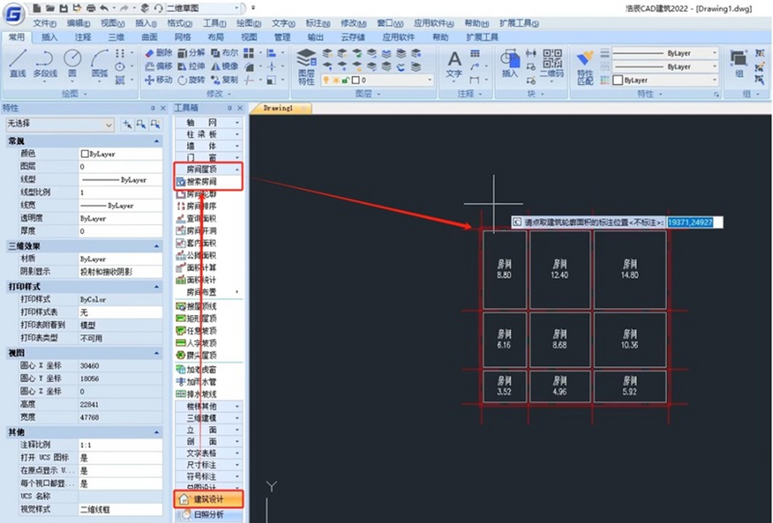Click the 二维码 QR code icon
The width and height of the screenshot is (773, 523).
click(551, 64)
